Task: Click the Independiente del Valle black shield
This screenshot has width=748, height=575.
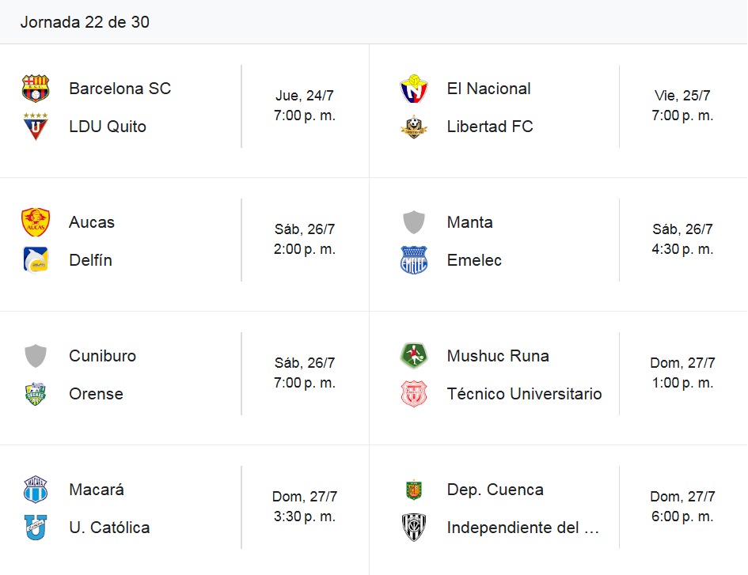Action: [x=414, y=528]
